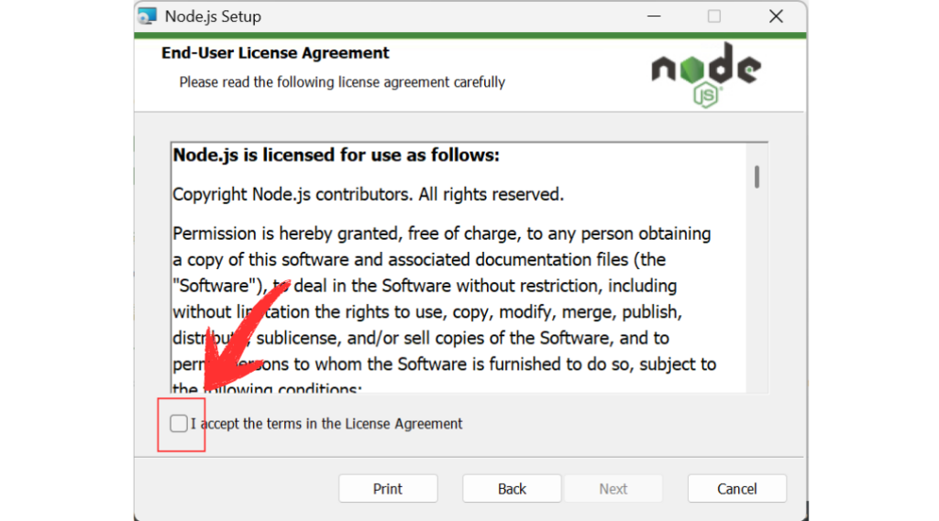Click the 'End-User License Agreement' heading

(275, 53)
